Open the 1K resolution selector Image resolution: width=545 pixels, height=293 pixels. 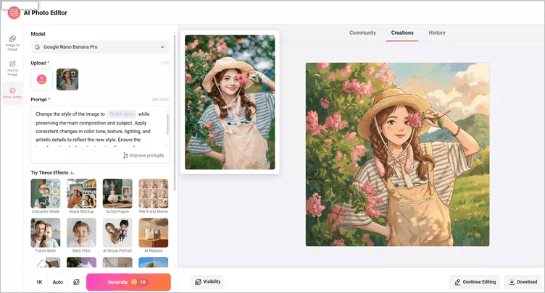click(39, 282)
